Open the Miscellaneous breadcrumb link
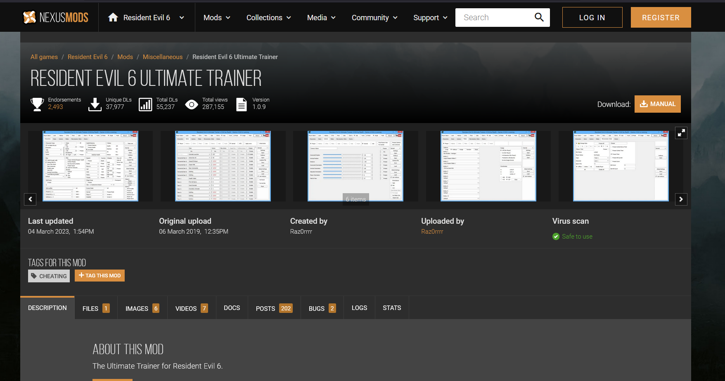This screenshot has width=725, height=381. (x=163, y=57)
